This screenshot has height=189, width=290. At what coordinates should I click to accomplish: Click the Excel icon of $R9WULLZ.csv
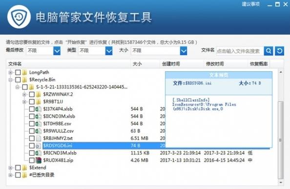coord(38,131)
